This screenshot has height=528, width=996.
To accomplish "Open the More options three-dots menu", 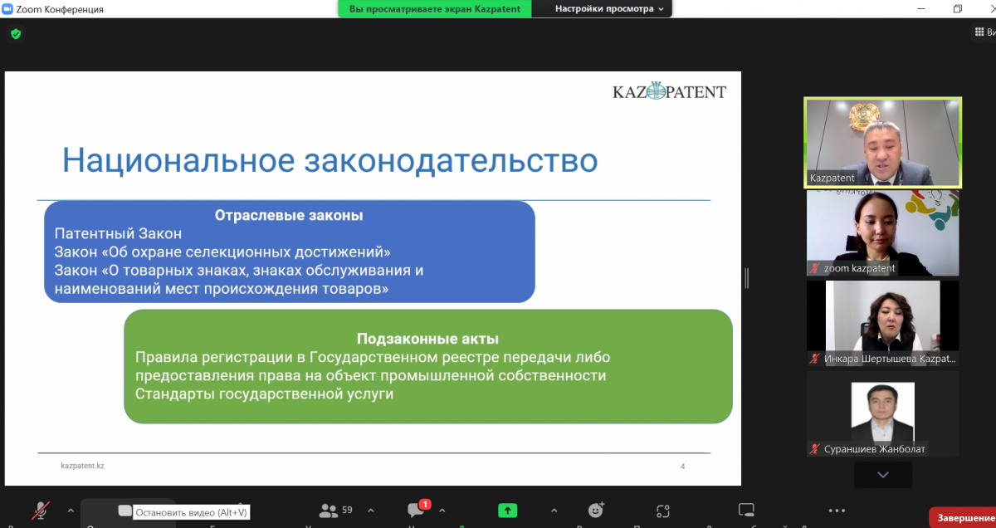I will [x=837, y=511].
